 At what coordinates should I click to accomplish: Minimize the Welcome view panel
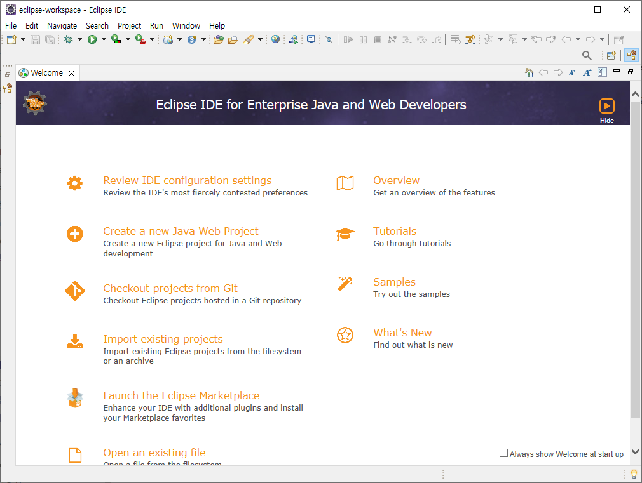coord(617,71)
